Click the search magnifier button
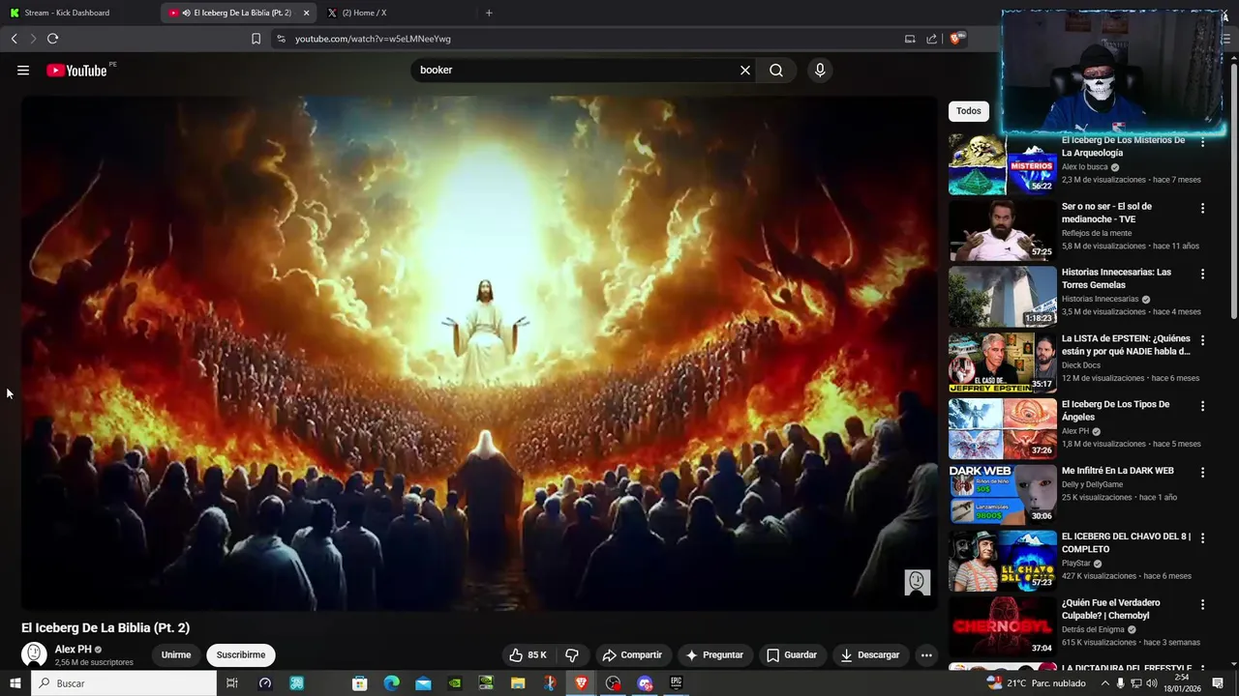 tap(776, 70)
